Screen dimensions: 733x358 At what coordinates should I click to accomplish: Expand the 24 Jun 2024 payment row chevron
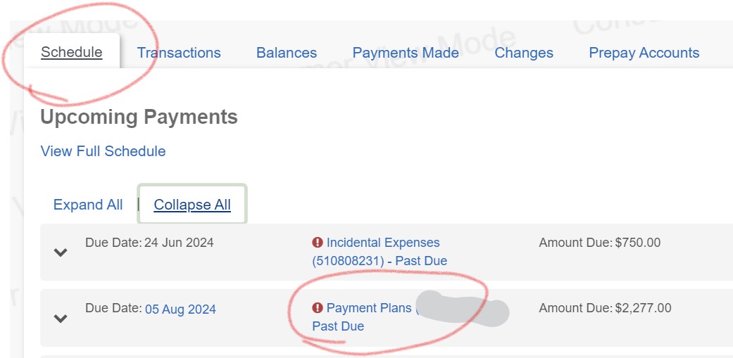[x=61, y=252]
